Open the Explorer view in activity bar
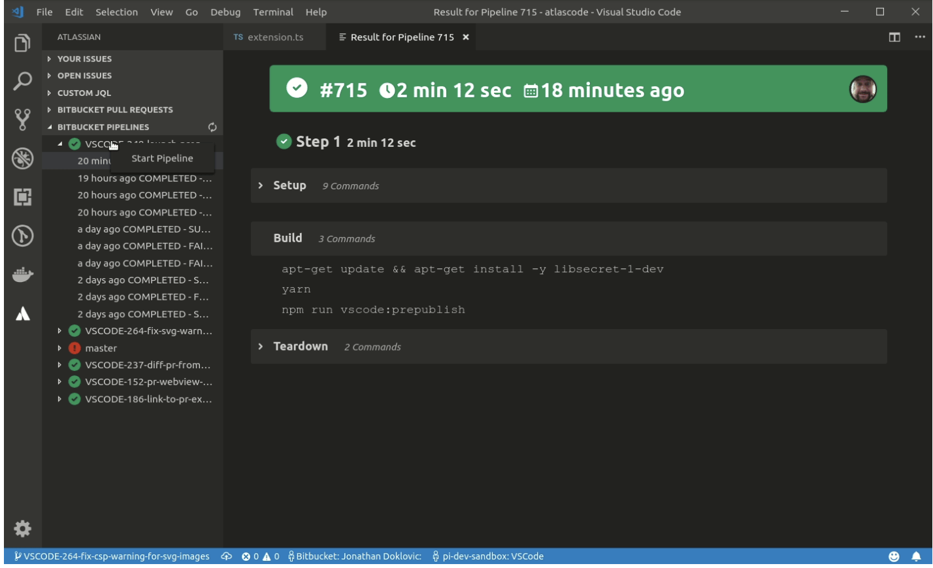Image resolution: width=933 pixels, height=568 pixels. 22,43
